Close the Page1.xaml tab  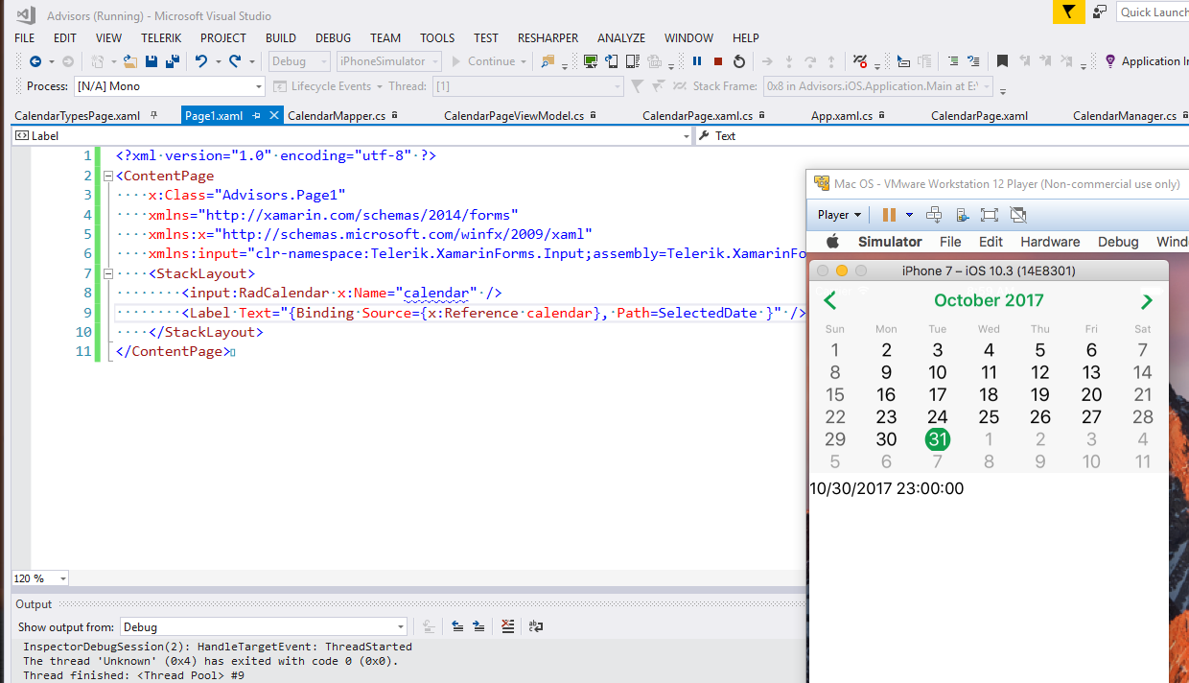273,116
